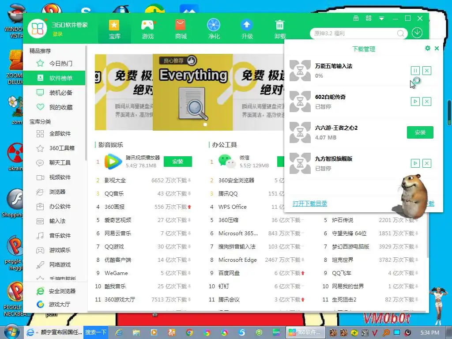Toggle the download manager arrow icon
This screenshot has height=339, width=452.
(x=417, y=33)
